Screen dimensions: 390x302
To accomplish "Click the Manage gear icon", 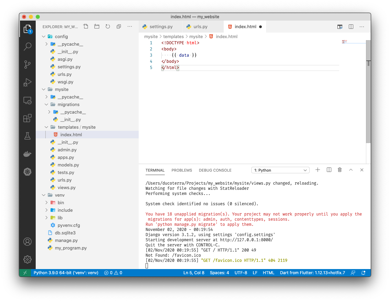I will tap(27, 259).
